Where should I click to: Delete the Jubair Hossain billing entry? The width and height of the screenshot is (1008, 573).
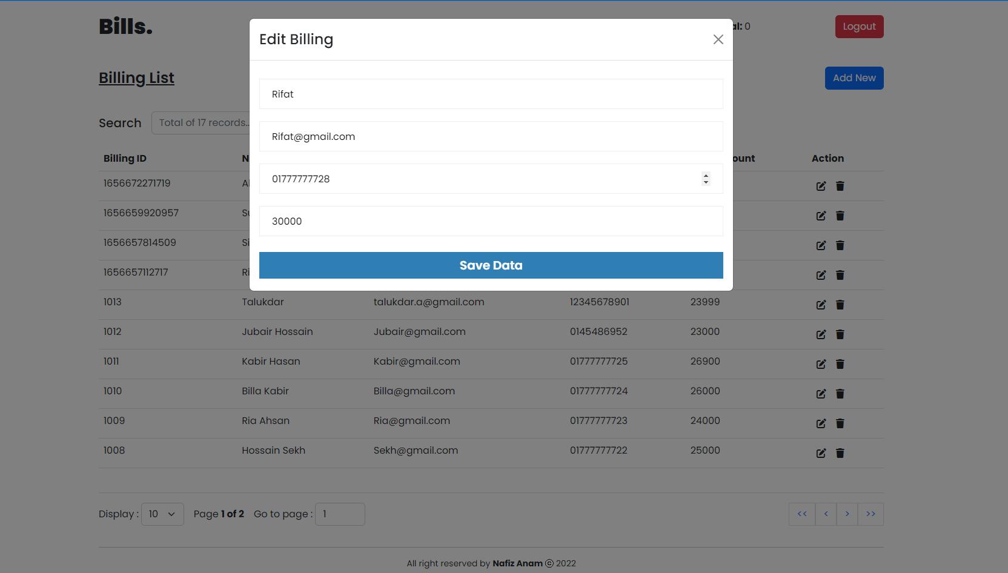pos(840,334)
